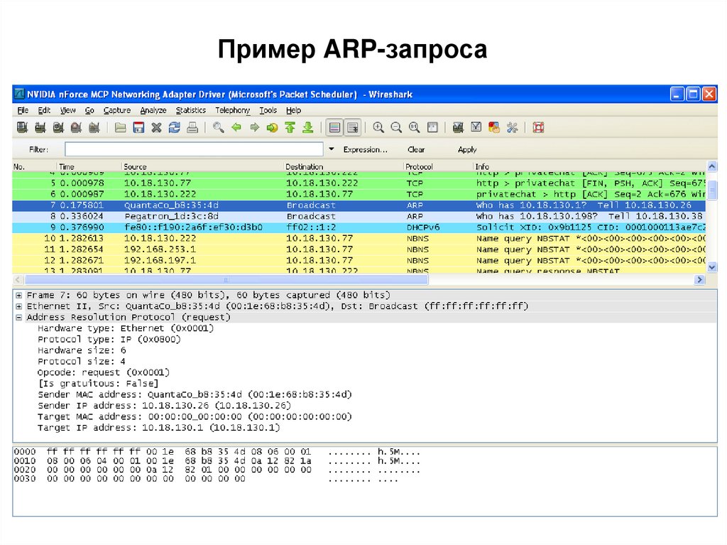The height and width of the screenshot is (545, 727).
Task: Expand the Frame 7 tree node
Action: point(19,295)
